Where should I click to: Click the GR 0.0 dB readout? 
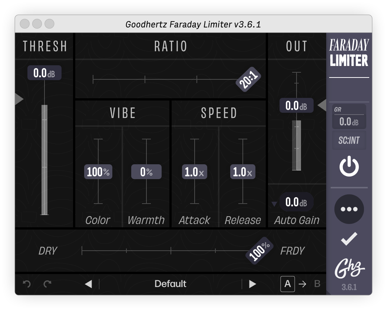349,116
